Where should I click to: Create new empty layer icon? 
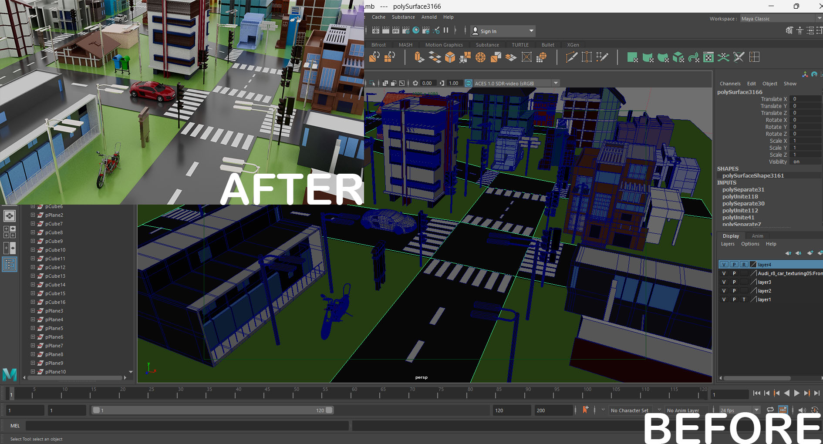[x=810, y=253]
